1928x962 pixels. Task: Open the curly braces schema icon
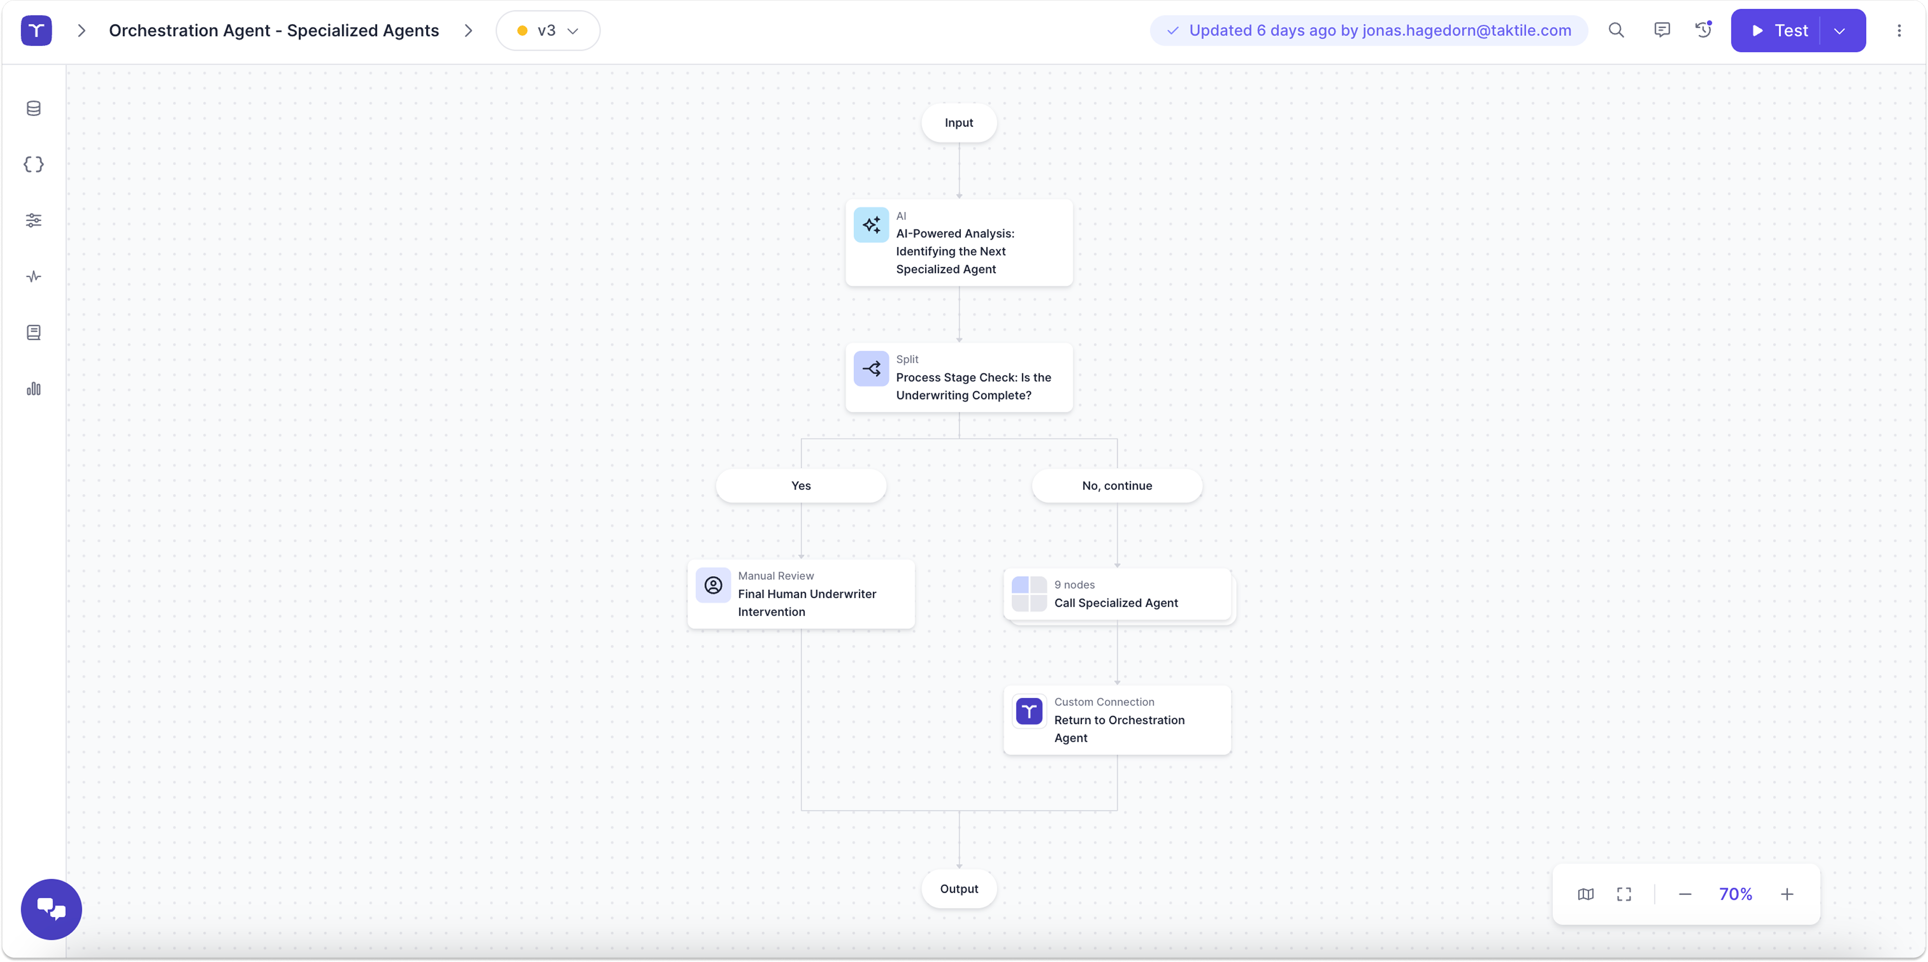coord(34,165)
